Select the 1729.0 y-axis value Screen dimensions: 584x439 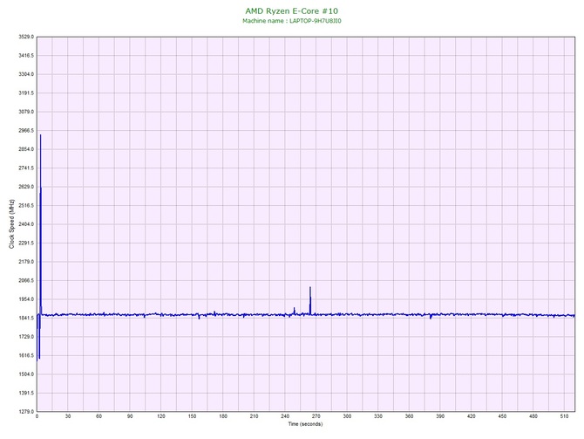click(x=26, y=337)
